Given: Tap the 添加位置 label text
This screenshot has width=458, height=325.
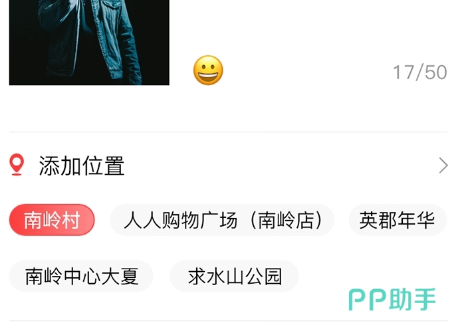Looking at the screenshot, I should [82, 165].
